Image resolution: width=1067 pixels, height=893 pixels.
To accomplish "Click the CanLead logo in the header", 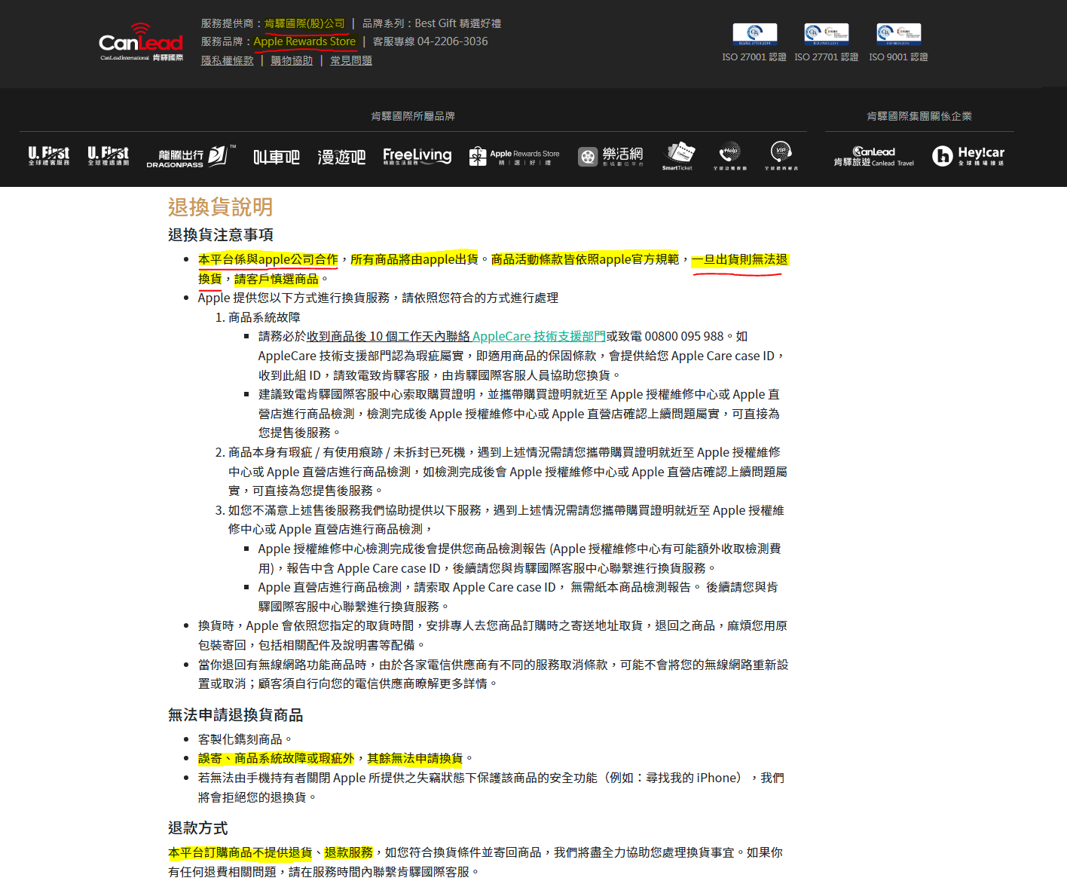I will pos(141,42).
